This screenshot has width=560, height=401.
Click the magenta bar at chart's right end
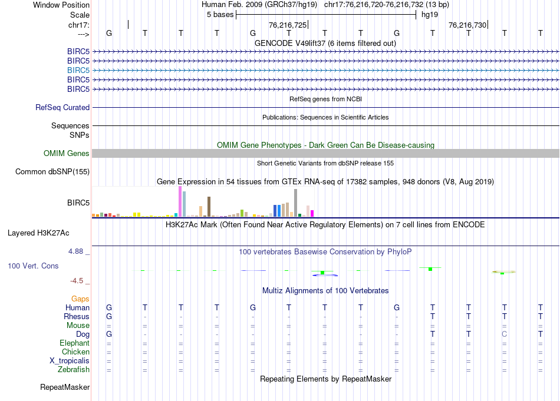coord(312,213)
